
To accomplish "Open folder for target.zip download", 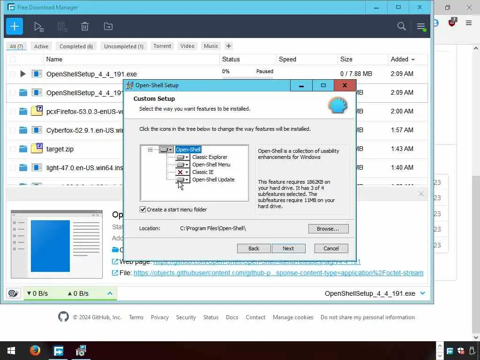I will click(x=23, y=149).
